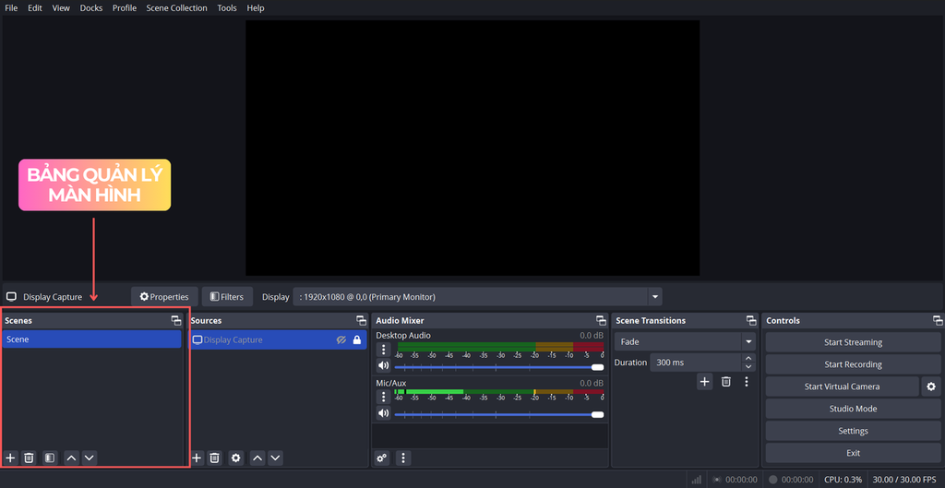This screenshot has width=945, height=488.
Task: Open Mic/Aux options three-dot menu
Action: (x=383, y=397)
